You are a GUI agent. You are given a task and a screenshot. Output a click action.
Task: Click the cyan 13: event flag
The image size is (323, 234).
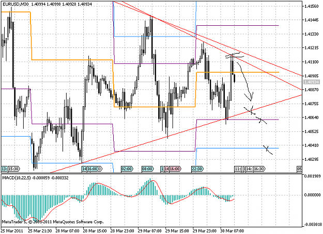(x=4, y=169)
